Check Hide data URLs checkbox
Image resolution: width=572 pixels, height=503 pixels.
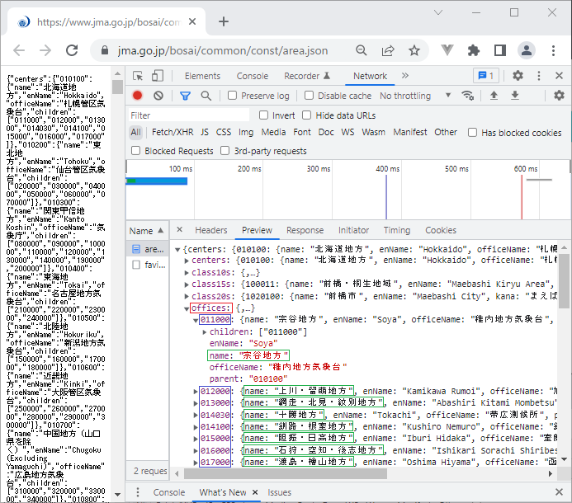click(x=306, y=115)
